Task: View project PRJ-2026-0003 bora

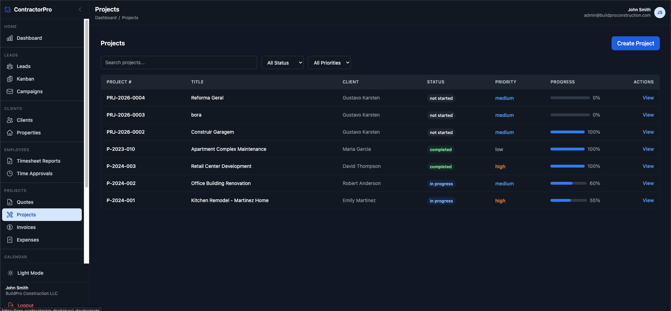Action: (648, 115)
